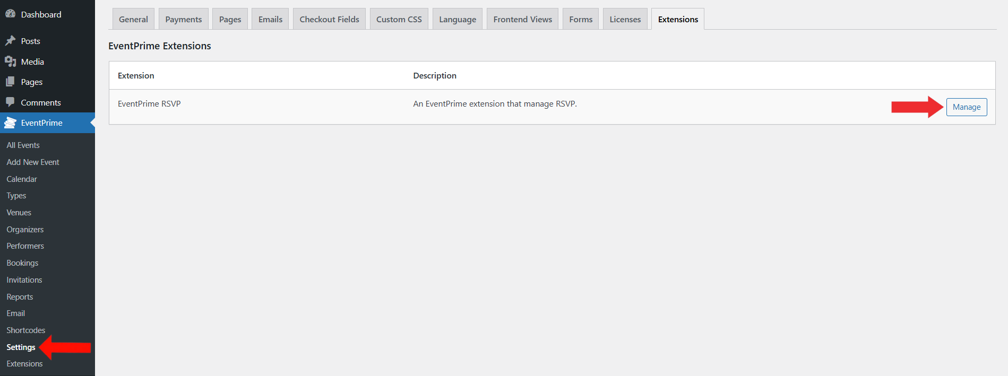Click the Description column header
Image resolution: width=1008 pixels, height=376 pixels.
click(x=435, y=75)
